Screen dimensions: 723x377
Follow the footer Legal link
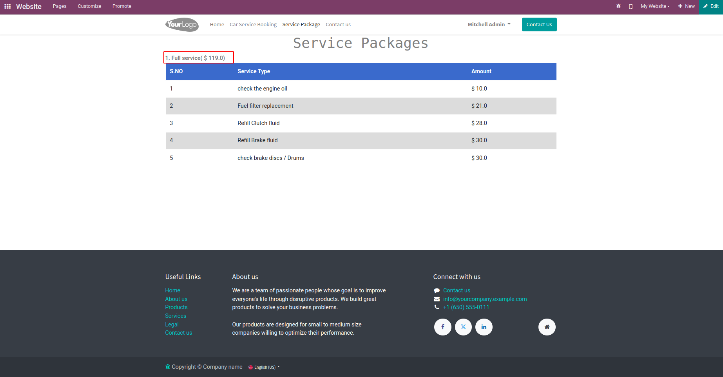(x=172, y=324)
